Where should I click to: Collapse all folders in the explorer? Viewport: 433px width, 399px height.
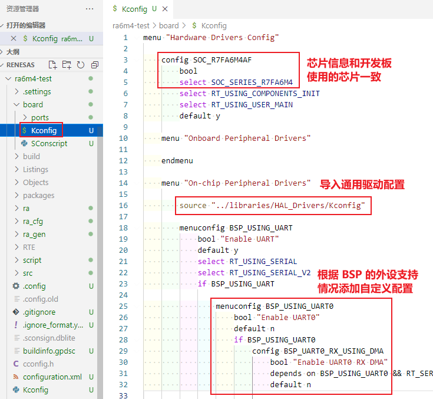coord(94,65)
